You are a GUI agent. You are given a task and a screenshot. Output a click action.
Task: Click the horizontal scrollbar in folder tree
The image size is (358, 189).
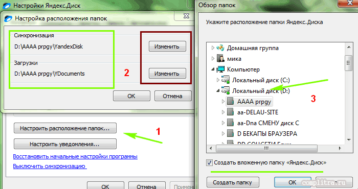(275, 149)
